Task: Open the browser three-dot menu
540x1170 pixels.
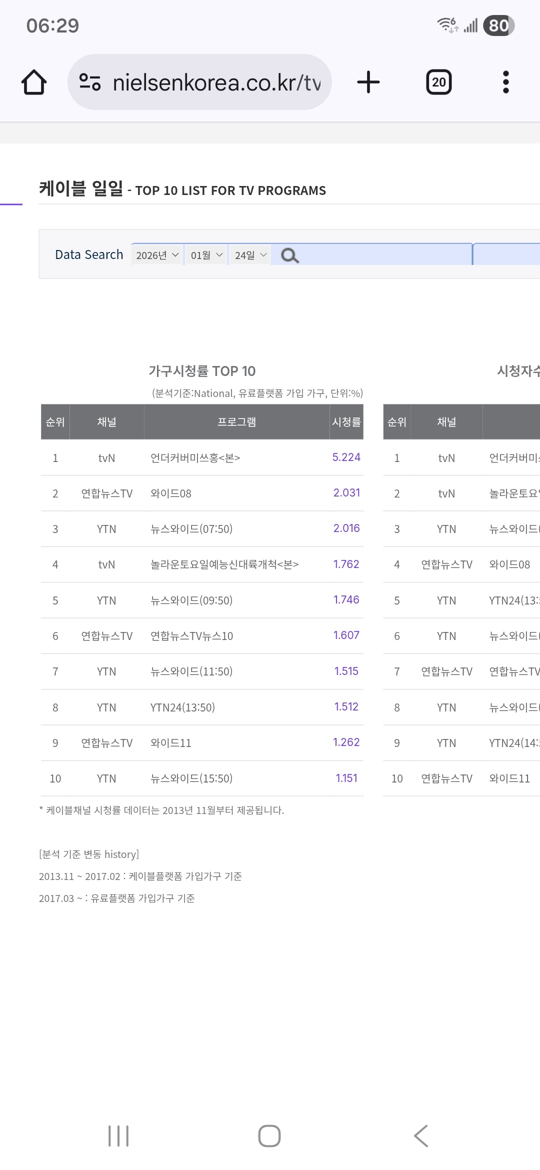Action: (x=505, y=82)
